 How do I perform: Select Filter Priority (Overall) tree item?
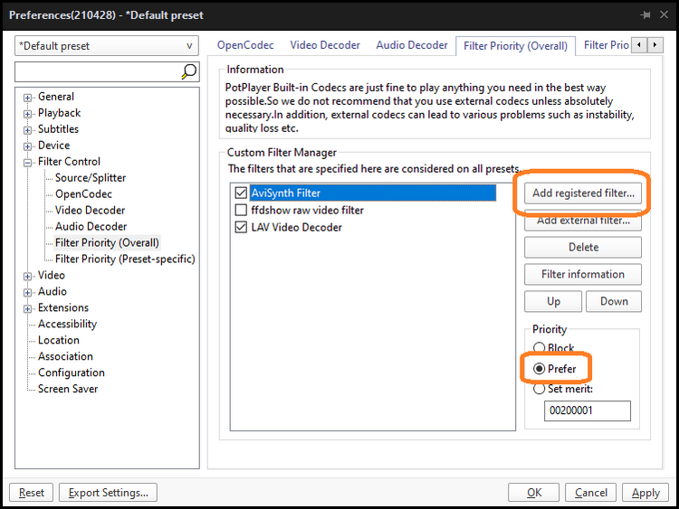107,242
